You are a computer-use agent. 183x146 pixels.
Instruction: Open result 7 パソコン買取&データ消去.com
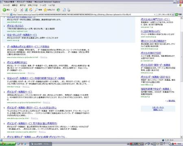click(x=36, y=137)
